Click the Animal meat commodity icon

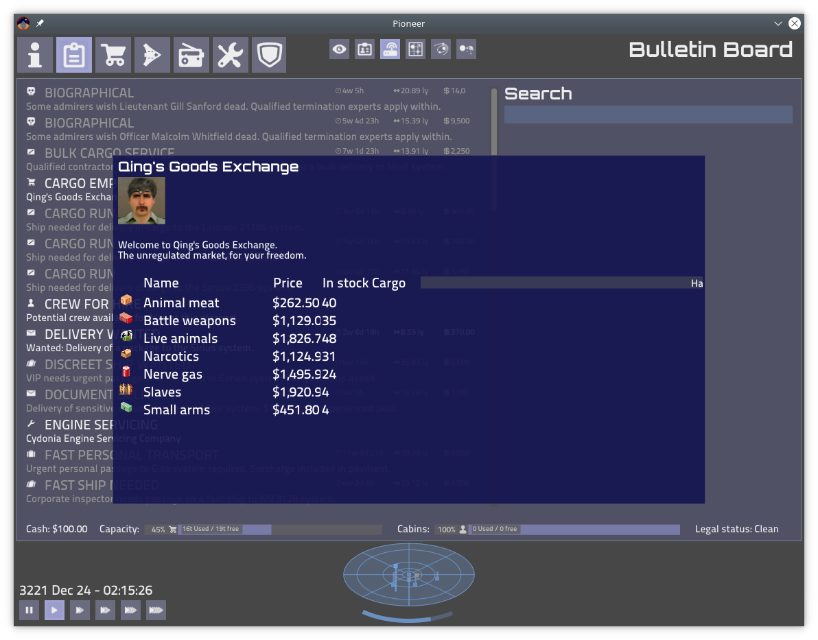pos(126,300)
